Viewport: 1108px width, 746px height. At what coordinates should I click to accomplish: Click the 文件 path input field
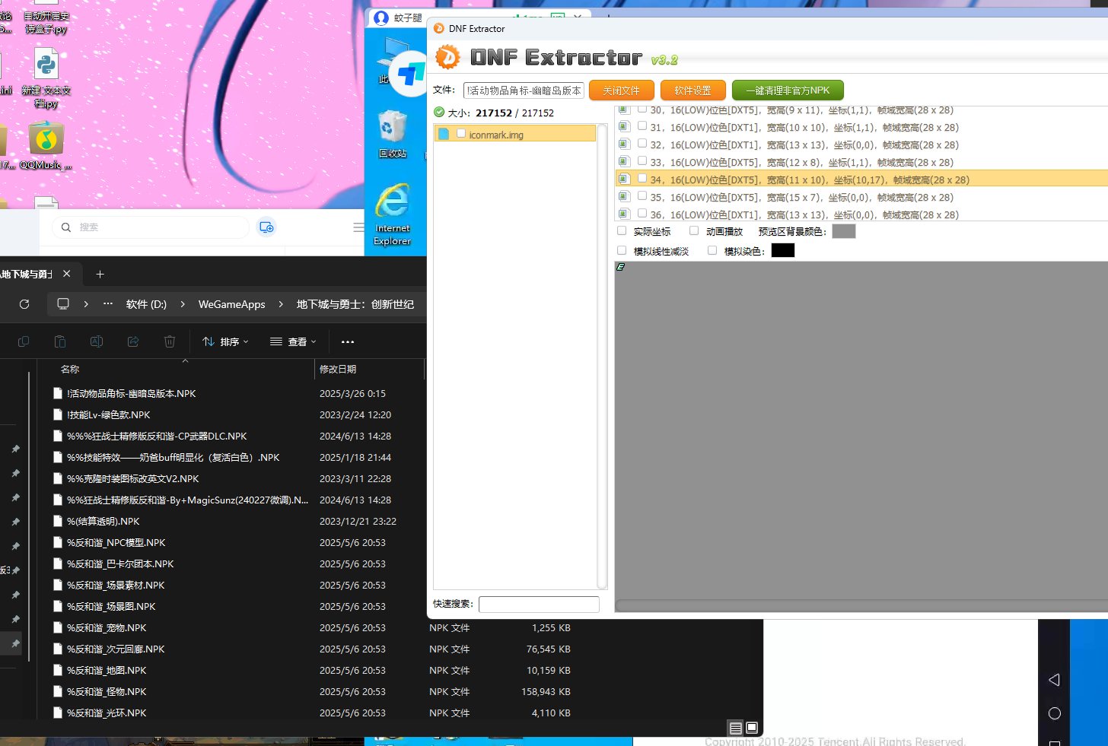(524, 90)
